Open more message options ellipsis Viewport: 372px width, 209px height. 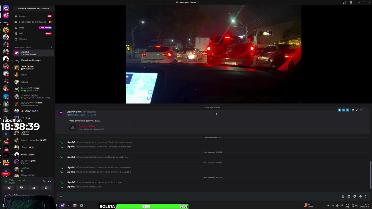[x=365, y=110]
